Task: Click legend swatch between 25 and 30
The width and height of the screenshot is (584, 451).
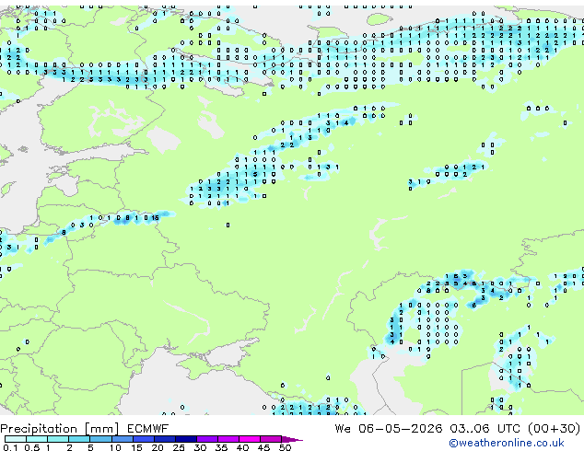Action: (x=186, y=439)
